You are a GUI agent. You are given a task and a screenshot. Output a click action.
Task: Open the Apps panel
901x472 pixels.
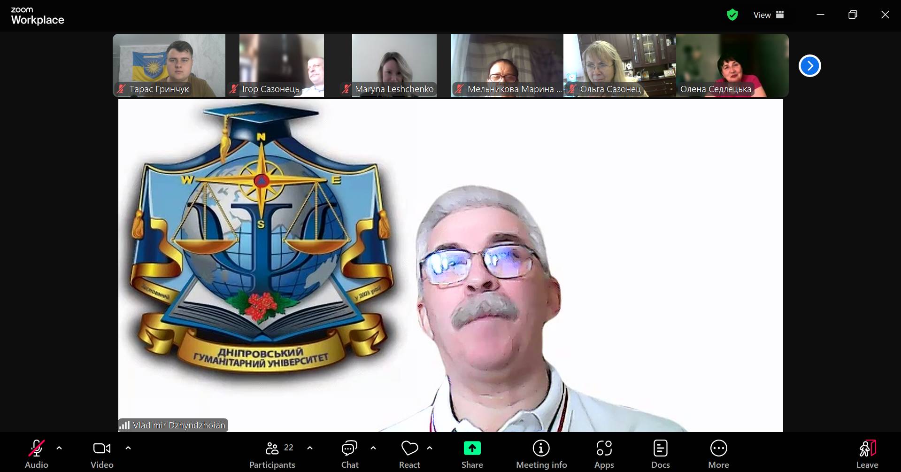604,453
